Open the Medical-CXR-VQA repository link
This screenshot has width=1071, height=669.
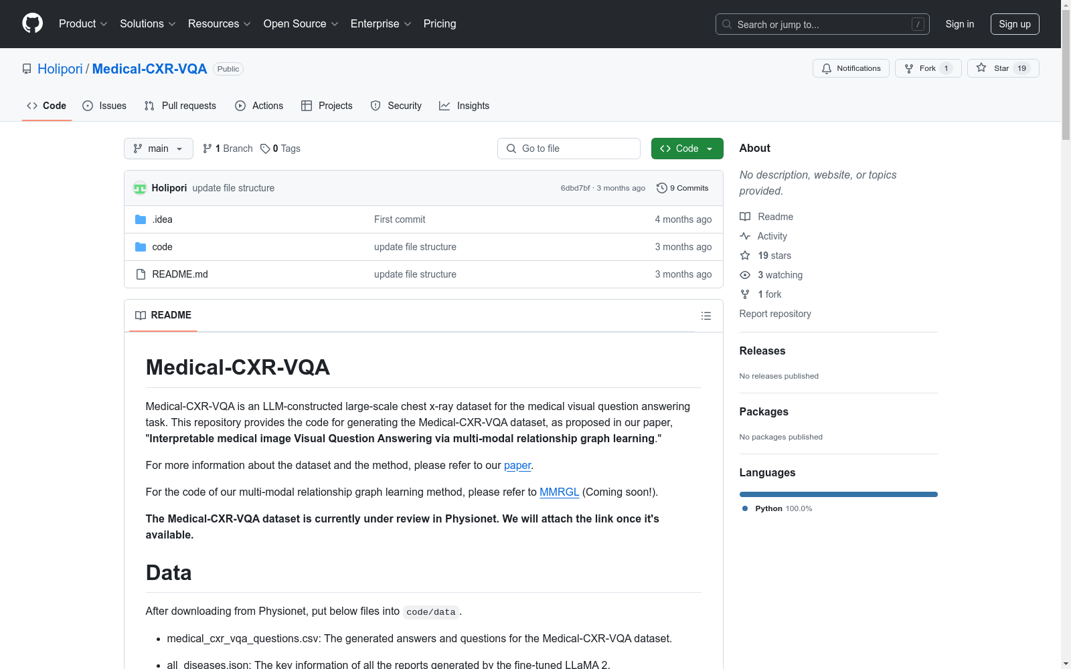coord(149,69)
